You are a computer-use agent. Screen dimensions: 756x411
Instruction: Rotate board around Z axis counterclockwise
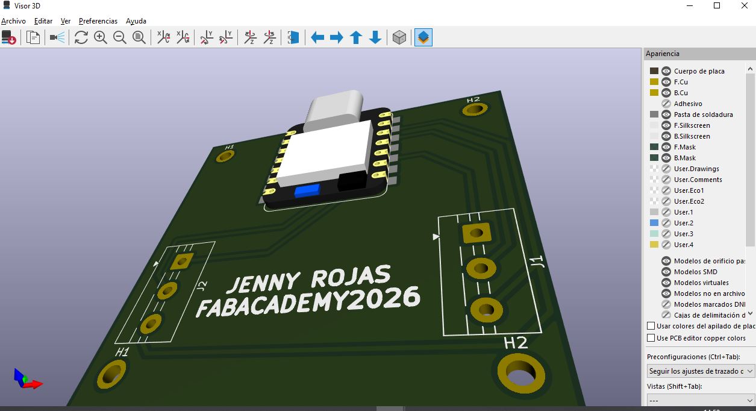[269, 37]
